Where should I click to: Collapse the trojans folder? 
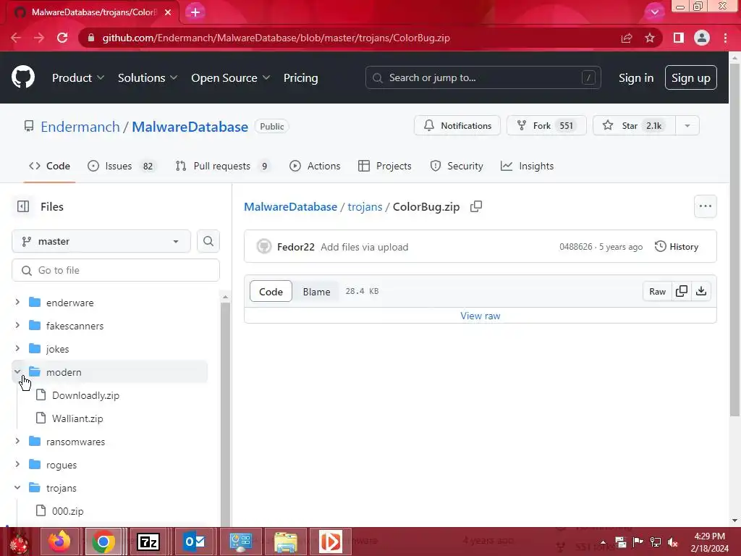click(17, 487)
